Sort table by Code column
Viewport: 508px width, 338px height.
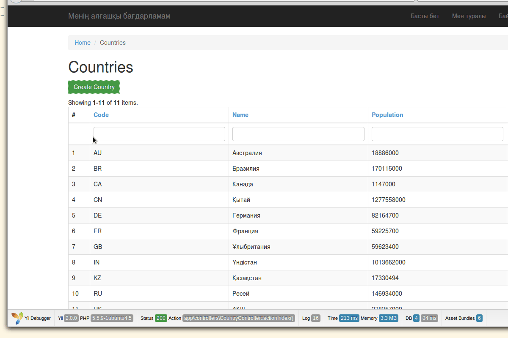pyautogui.click(x=101, y=115)
